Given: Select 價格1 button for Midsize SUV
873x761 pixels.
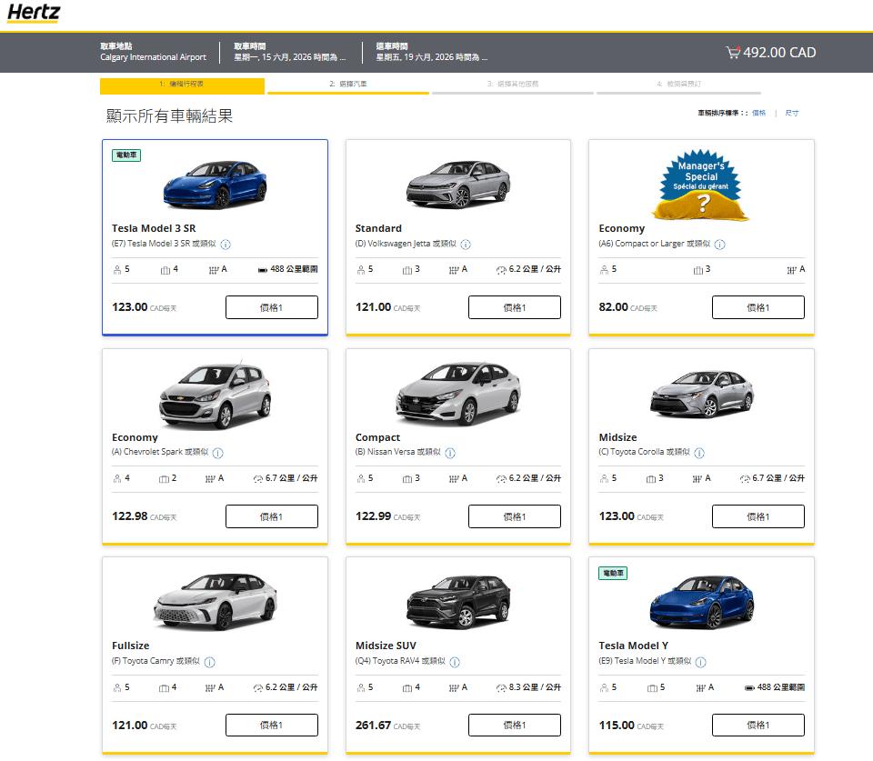Looking at the screenshot, I should click(x=514, y=726).
